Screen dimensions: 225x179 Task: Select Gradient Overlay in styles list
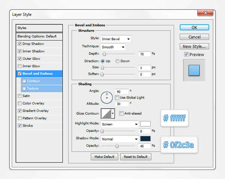coord(36,111)
